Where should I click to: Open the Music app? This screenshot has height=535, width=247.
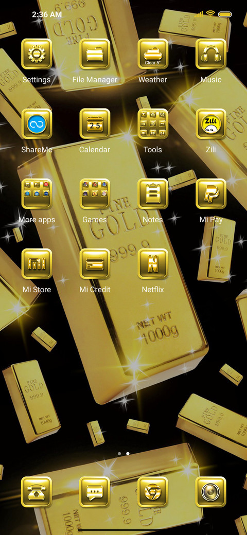coord(211,54)
